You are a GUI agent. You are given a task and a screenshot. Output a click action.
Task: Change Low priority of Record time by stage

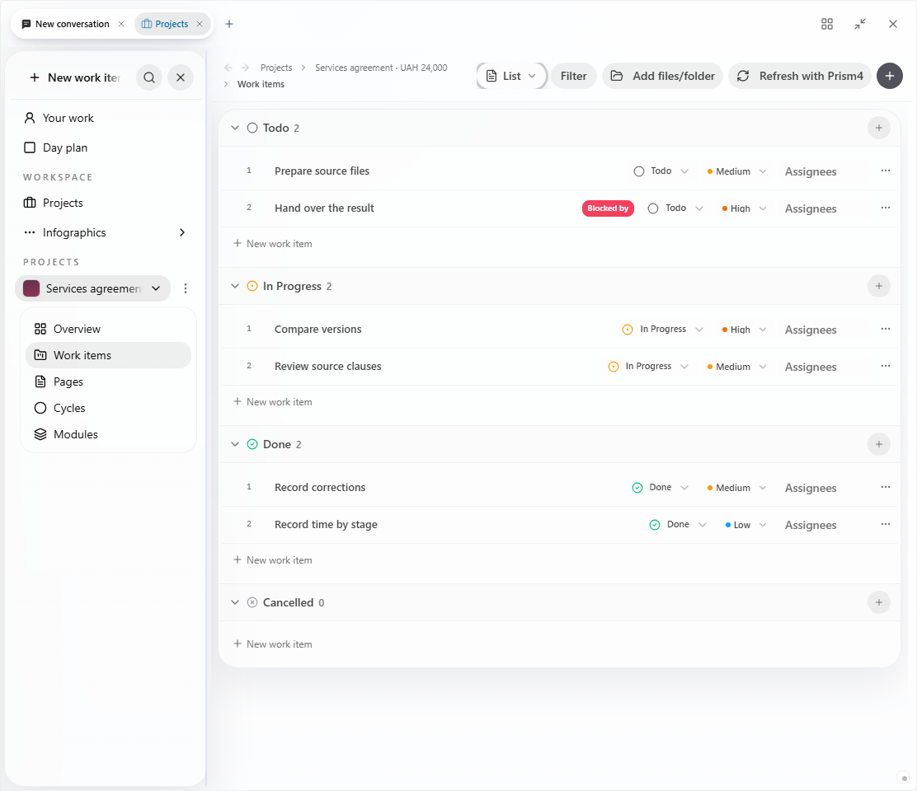(x=745, y=525)
